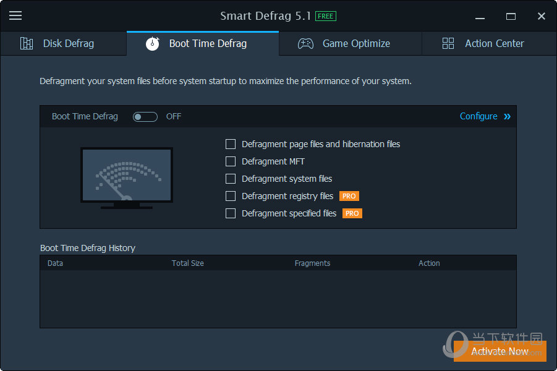
Task: Tick the Defragment system files checkbox
Action: pos(231,179)
